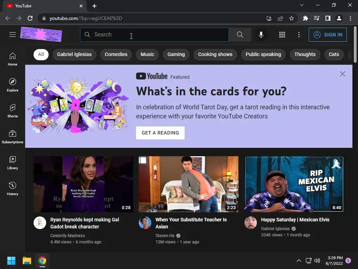Open Library in sidebar

13,163
